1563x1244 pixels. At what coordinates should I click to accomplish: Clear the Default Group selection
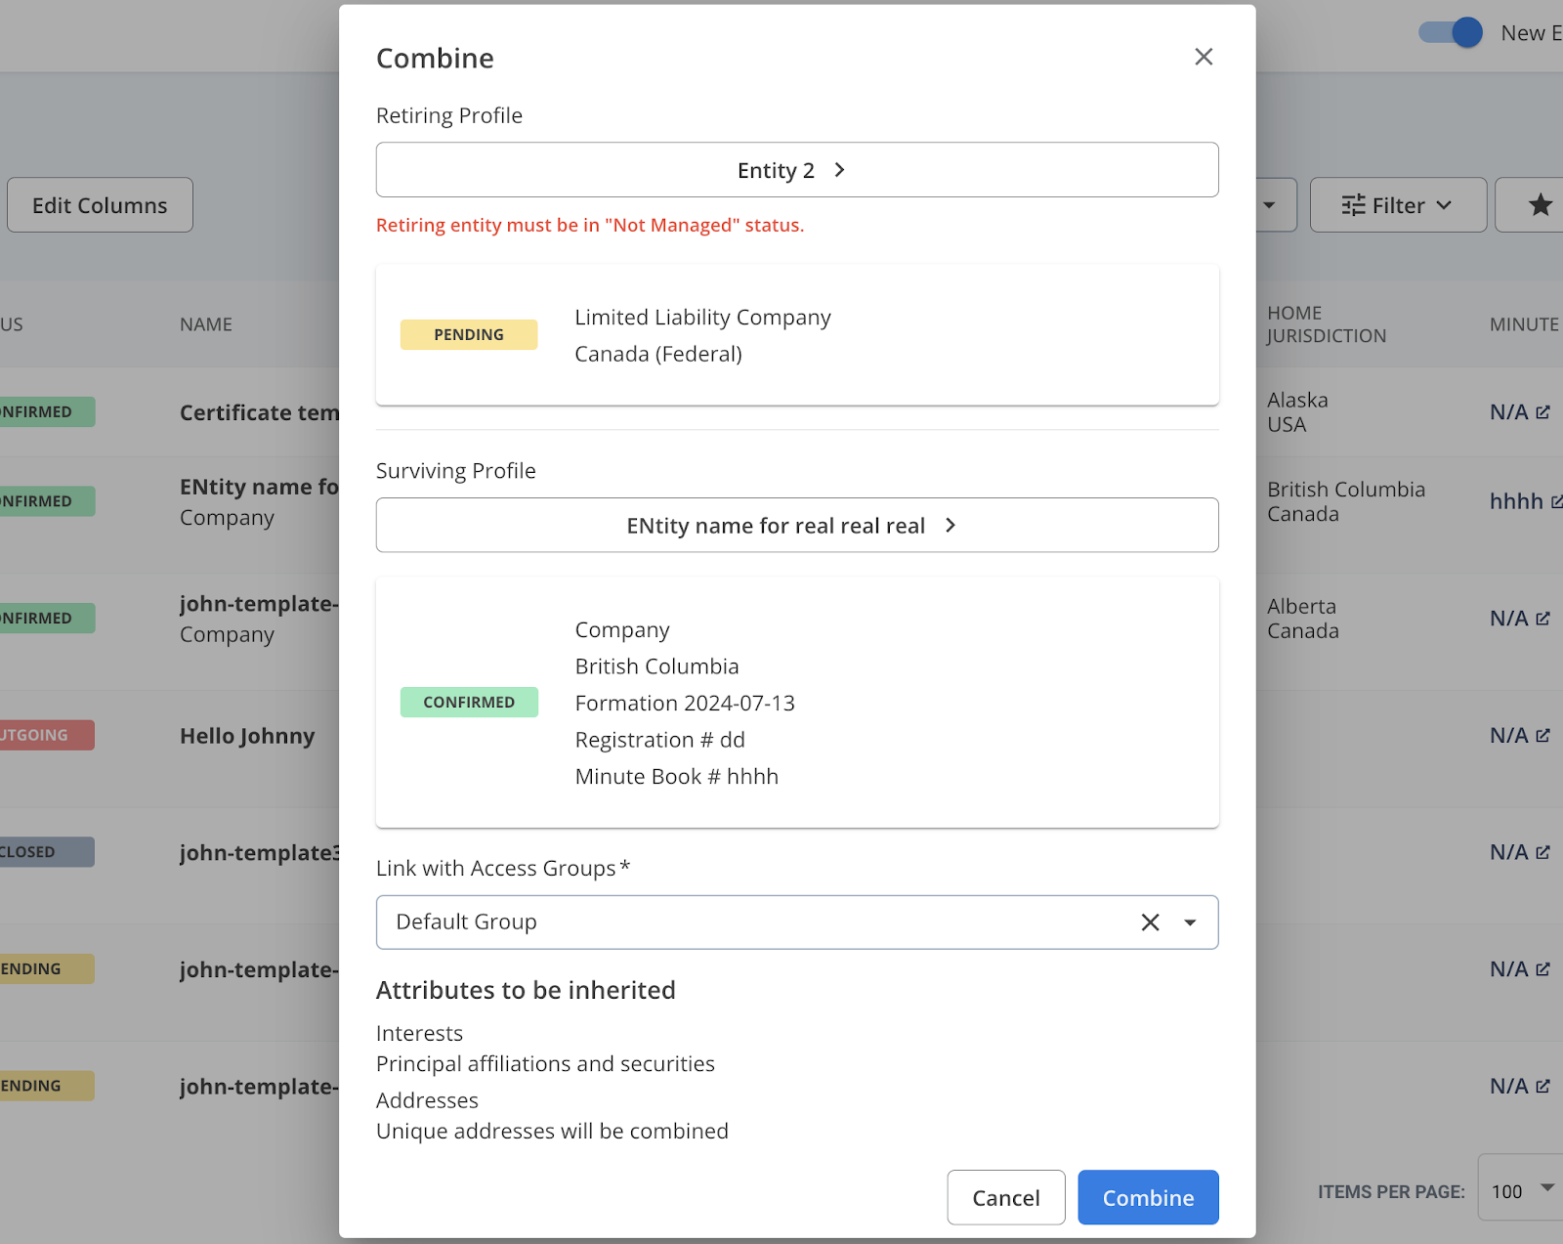click(x=1150, y=922)
